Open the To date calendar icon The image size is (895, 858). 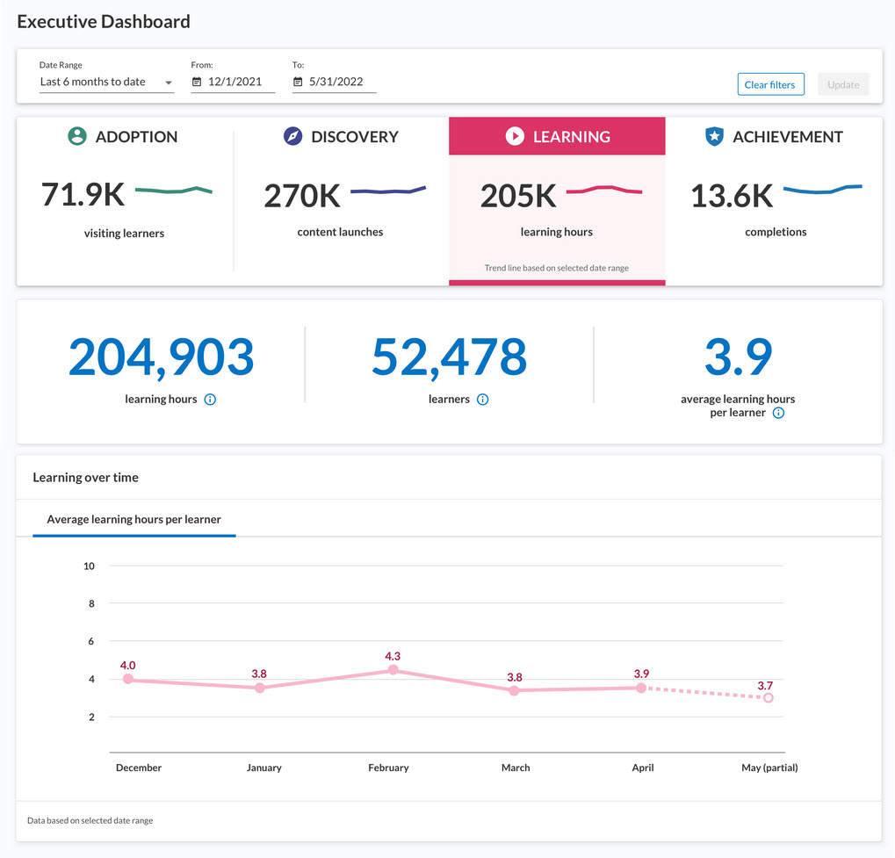(x=298, y=82)
